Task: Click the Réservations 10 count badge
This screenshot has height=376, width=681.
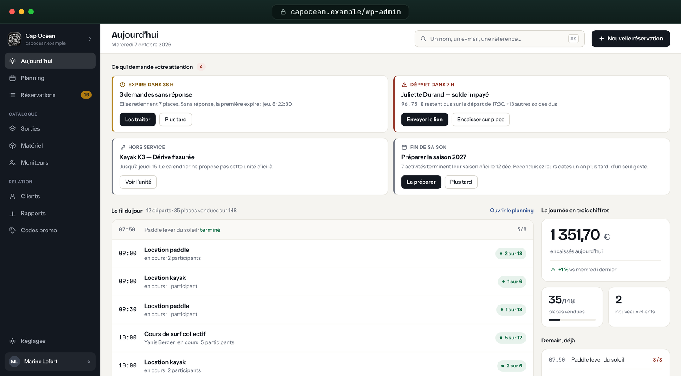Action: click(86, 95)
